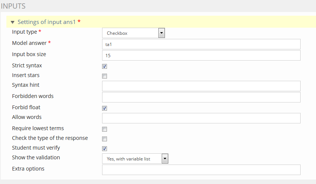Uncheck Student must verify checkbox
The width and height of the screenshot is (316, 184).
point(105,149)
